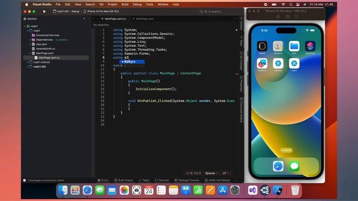The width and height of the screenshot is (358, 201).
Task: Expand the mqtt1.Android project node
Action: coord(27,62)
